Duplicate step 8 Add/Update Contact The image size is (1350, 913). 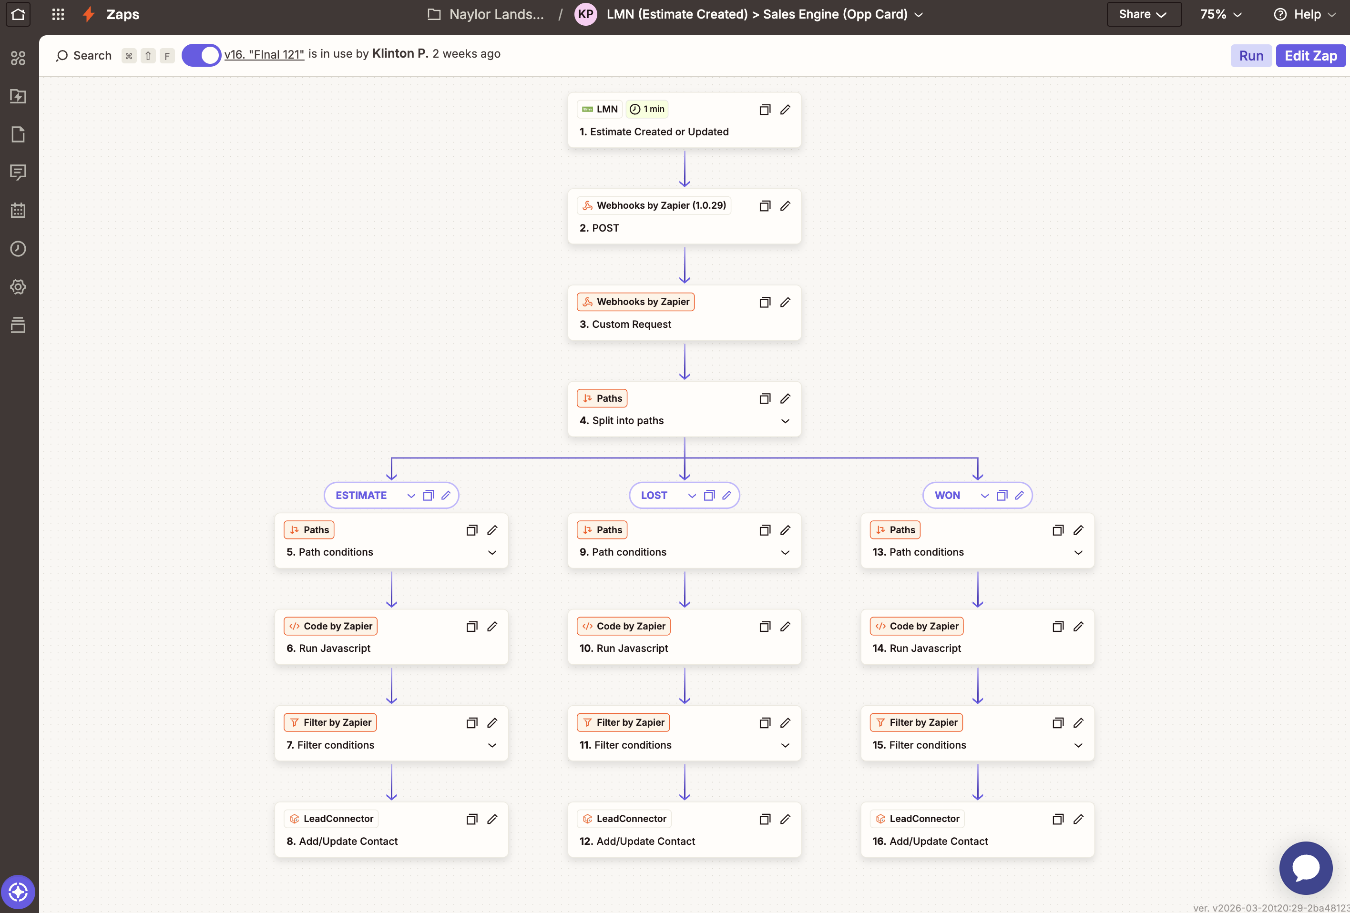point(471,820)
